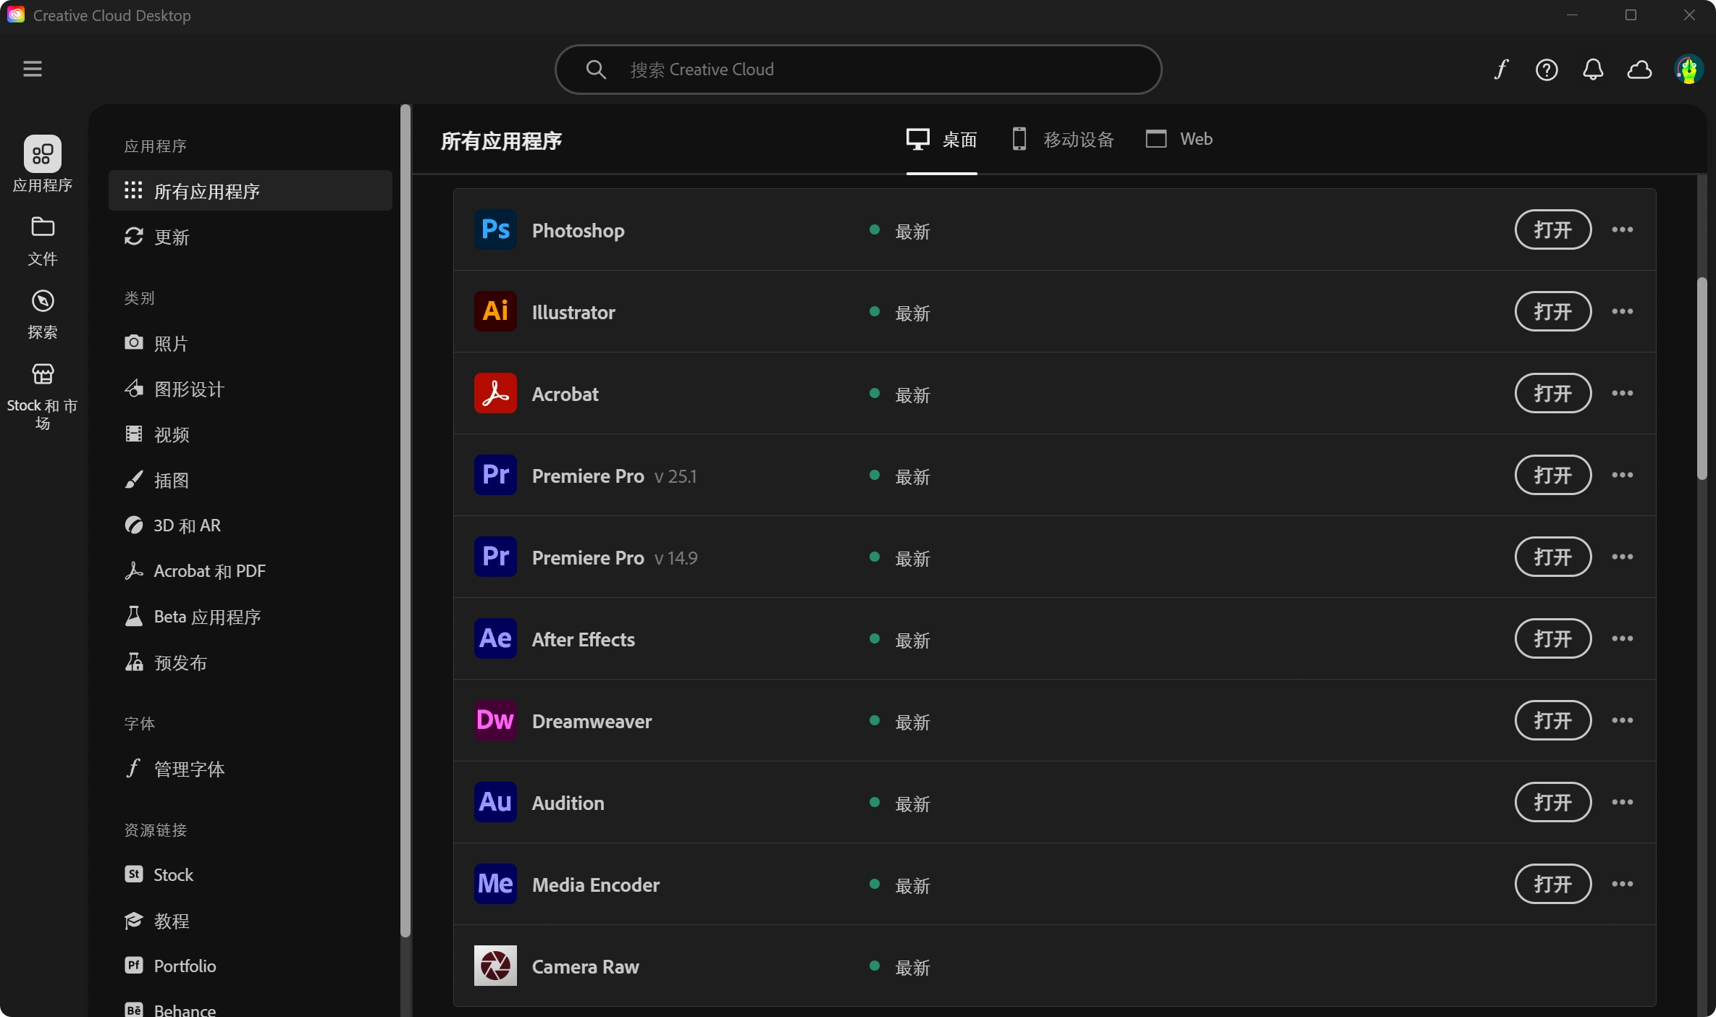The width and height of the screenshot is (1716, 1017).
Task: Focus the 搜索 Creative Cloud search field
Action: tap(858, 69)
